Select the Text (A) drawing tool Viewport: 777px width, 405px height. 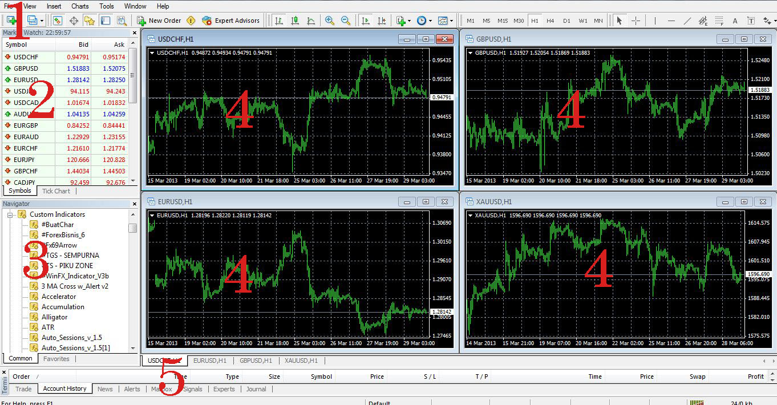(735, 21)
